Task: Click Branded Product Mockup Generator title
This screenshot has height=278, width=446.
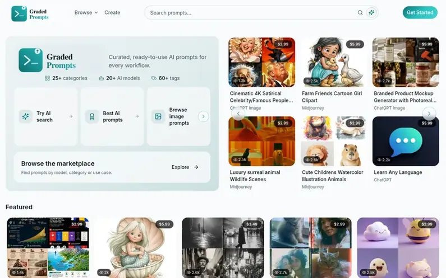Action: click(404, 97)
